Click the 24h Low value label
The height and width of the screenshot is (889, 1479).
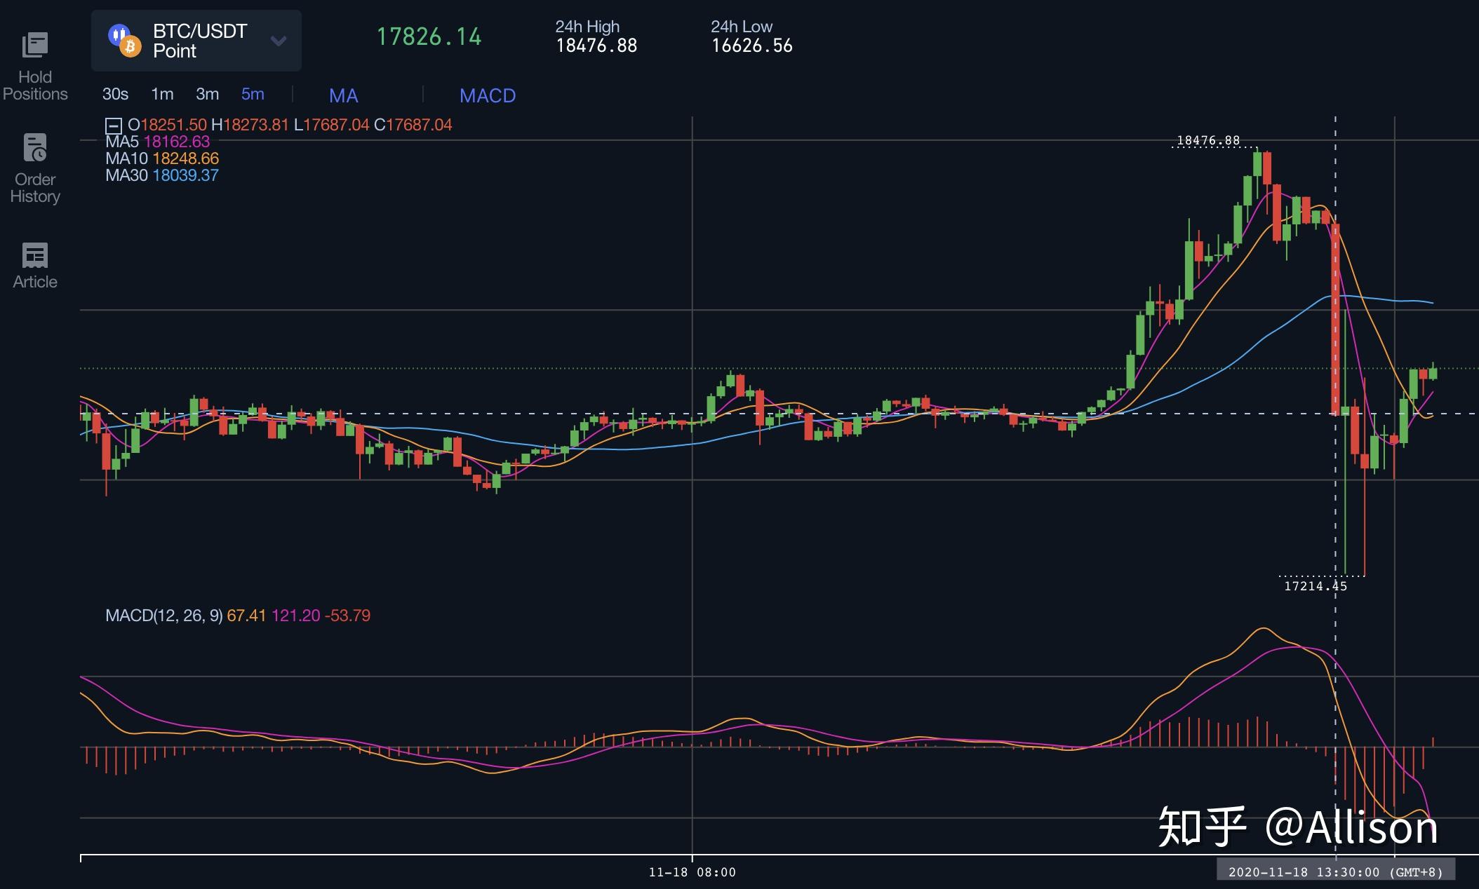tap(751, 46)
